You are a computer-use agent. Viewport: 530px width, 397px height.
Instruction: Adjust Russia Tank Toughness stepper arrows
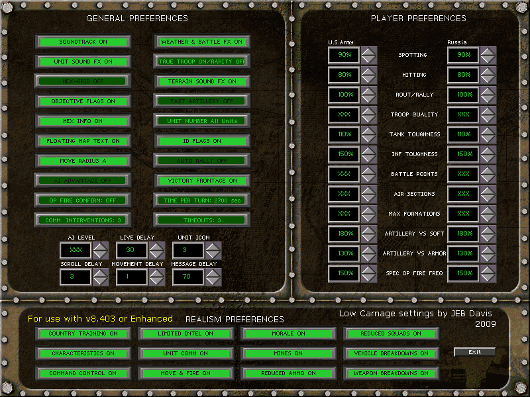488,135
